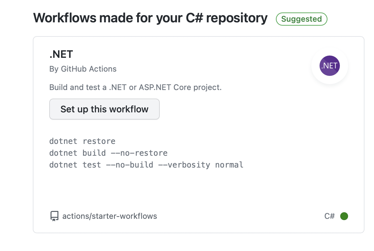Click the green C# language dot

[x=344, y=216]
